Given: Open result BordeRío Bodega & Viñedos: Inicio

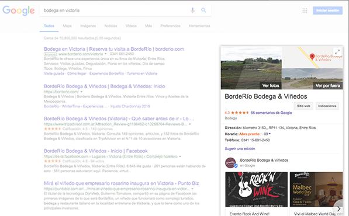Looking at the screenshot, I should point(105,86).
